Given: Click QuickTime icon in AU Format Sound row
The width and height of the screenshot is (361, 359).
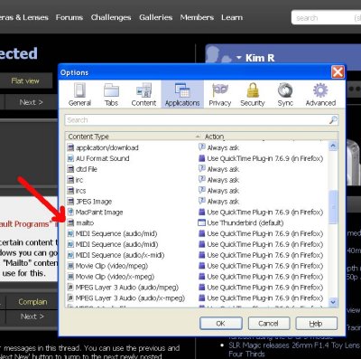Looking at the screenshot, I should [x=201, y=158].
